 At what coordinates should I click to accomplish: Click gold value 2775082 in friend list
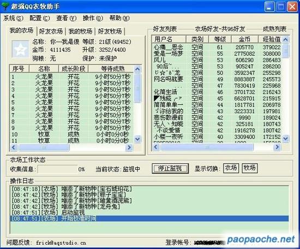244,54
